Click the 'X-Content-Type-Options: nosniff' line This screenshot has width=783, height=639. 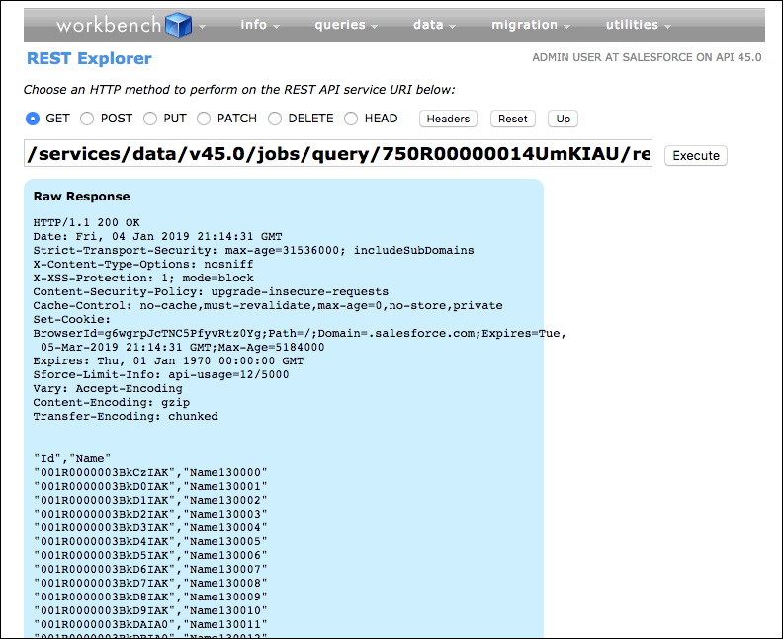(x=143, y=265)
